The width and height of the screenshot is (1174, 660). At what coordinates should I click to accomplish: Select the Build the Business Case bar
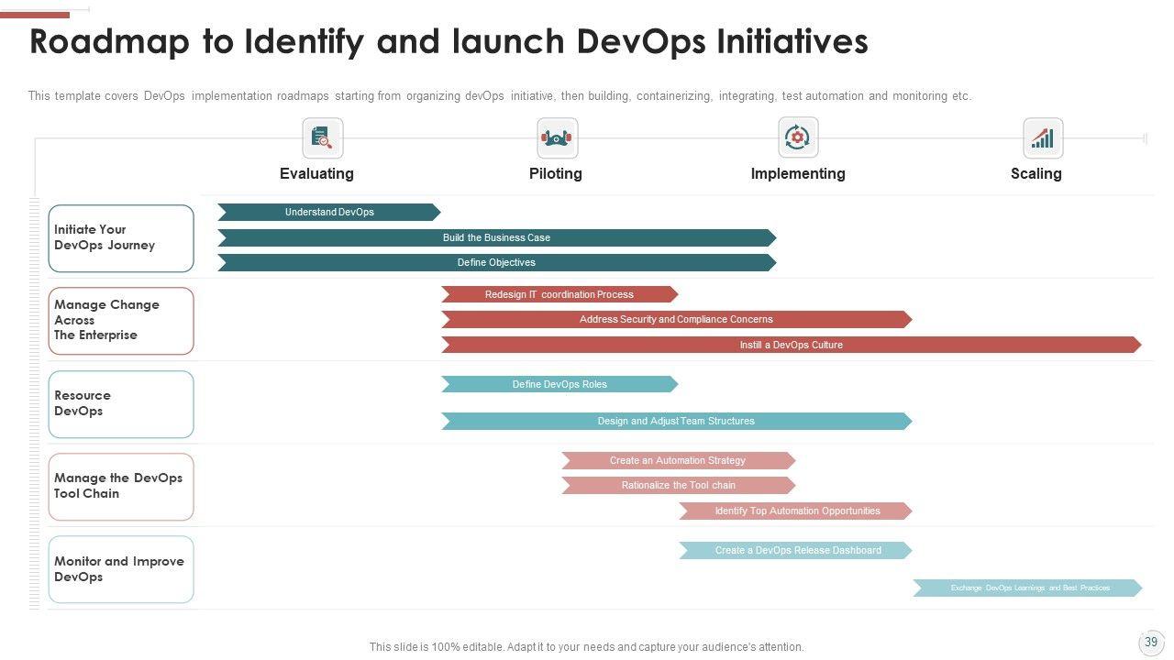(496, 238)
